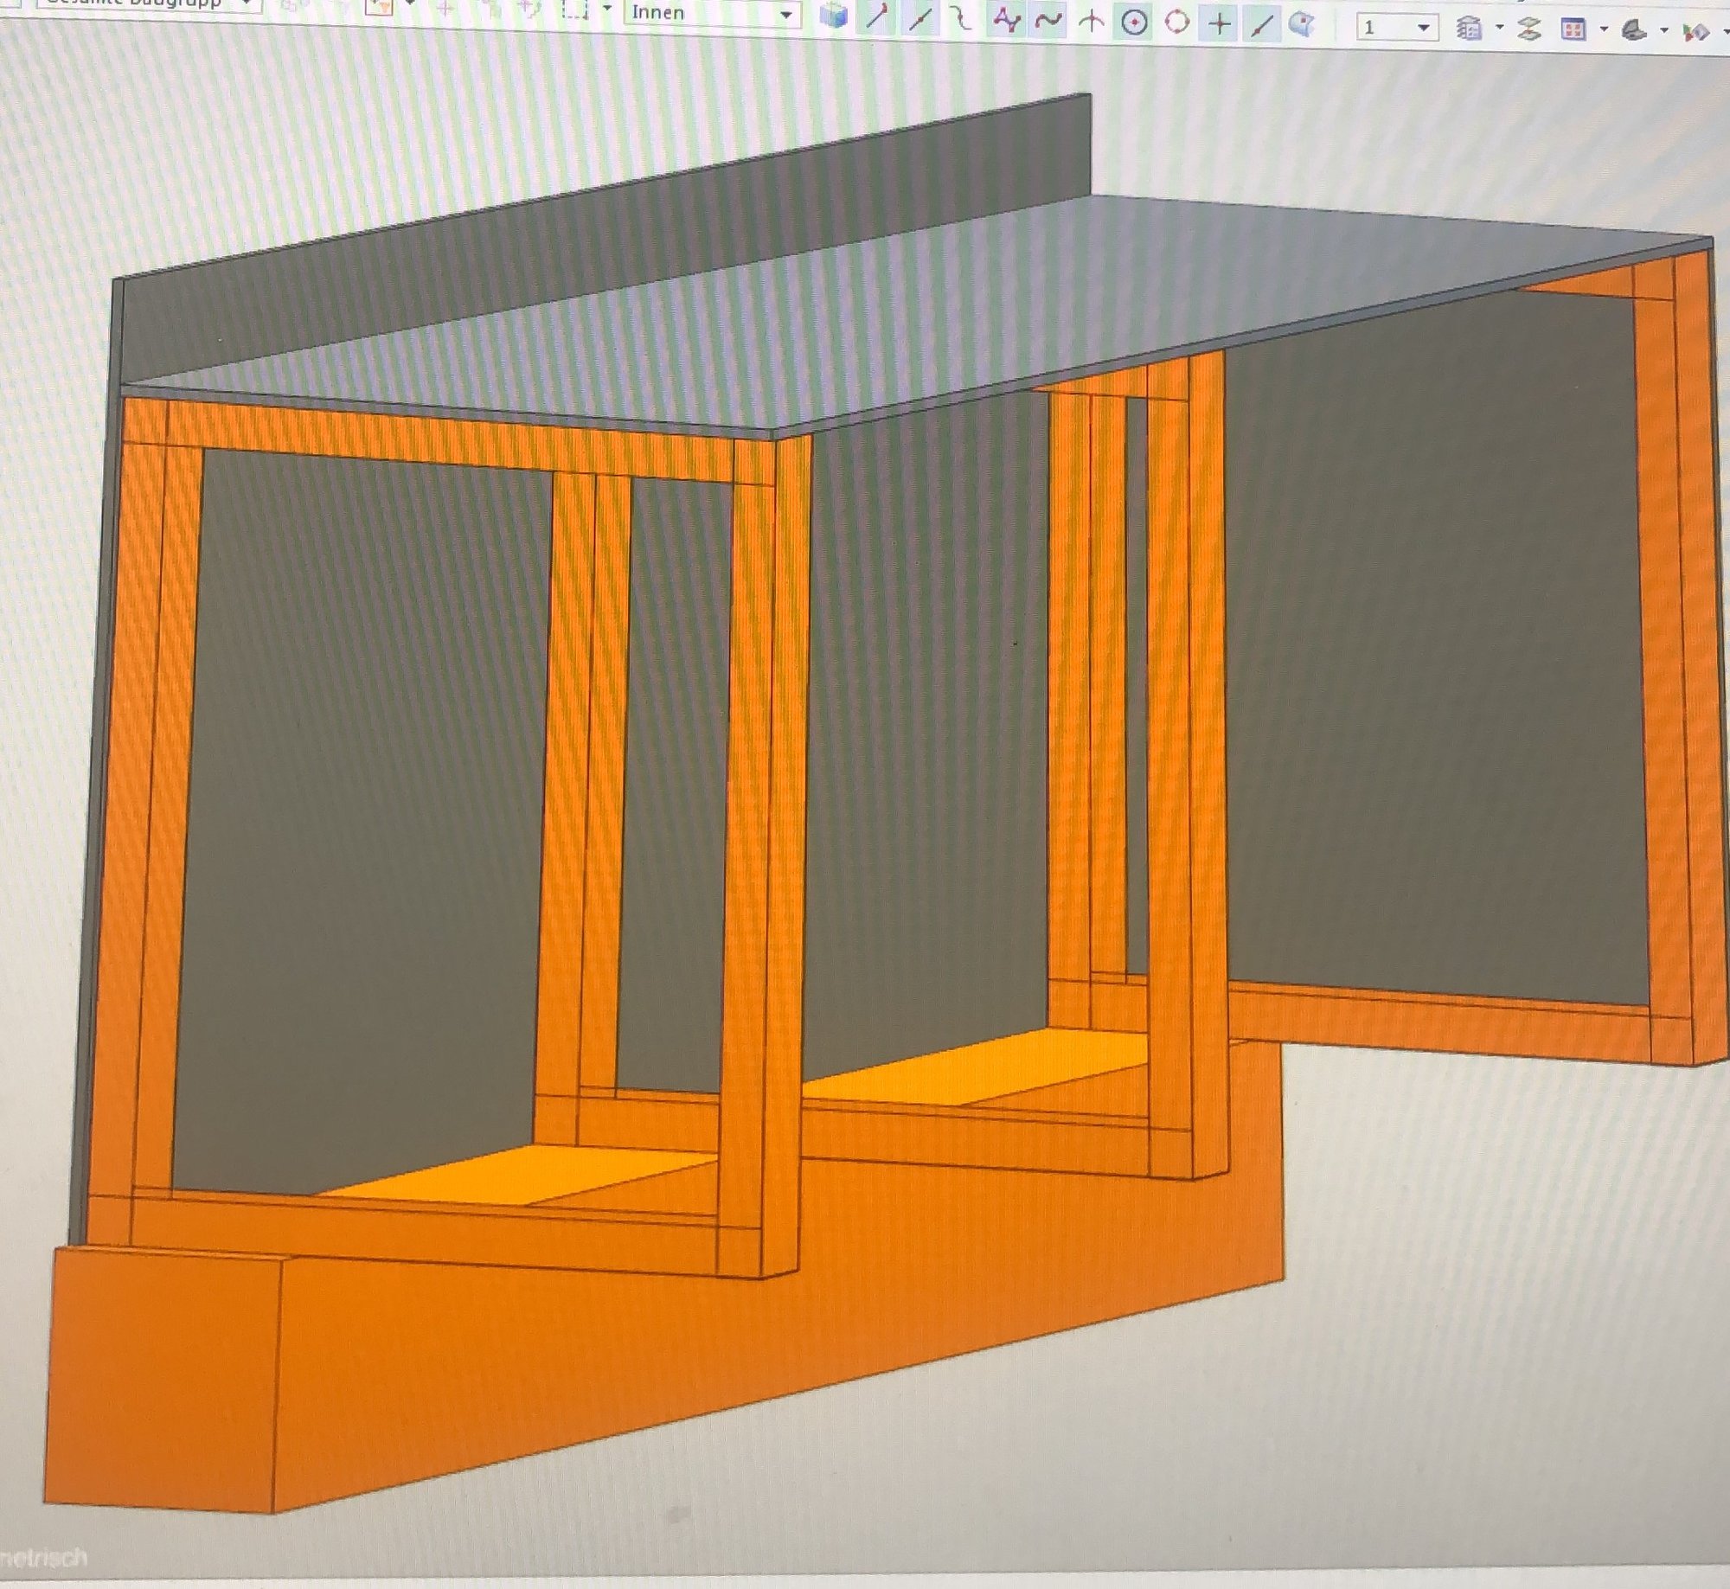Image resolution: width=1730 pixels, height=1589 pixels.
Task: Toggle the plus-shaped existing point snap
Action: coord(1220,24)
